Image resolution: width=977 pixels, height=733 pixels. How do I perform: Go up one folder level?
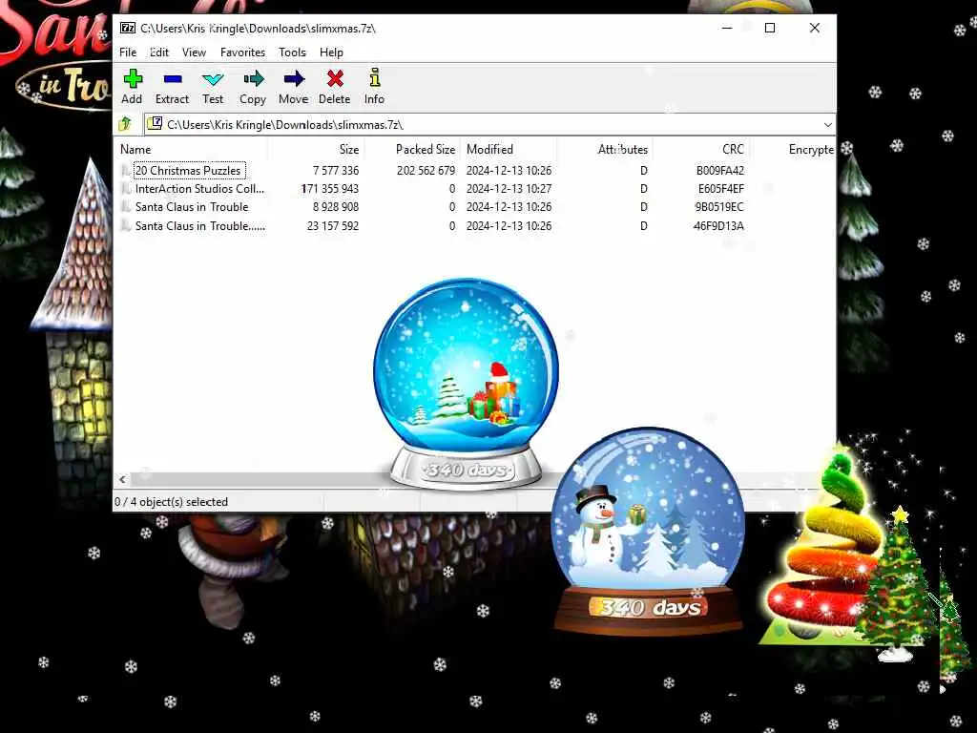(125, 124)
